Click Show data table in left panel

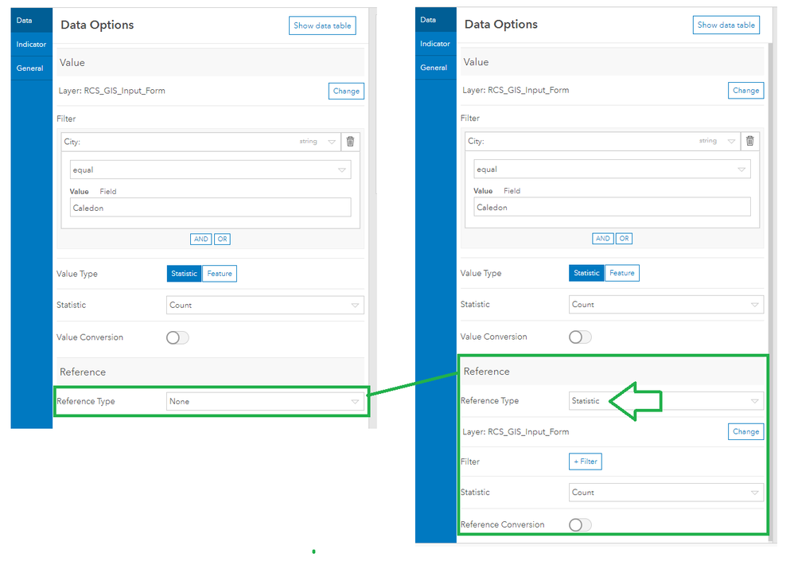322,25
